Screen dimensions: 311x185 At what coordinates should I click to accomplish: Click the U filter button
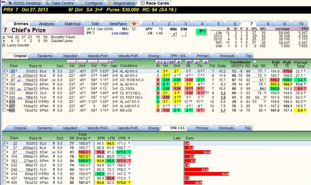coord(205,62)
